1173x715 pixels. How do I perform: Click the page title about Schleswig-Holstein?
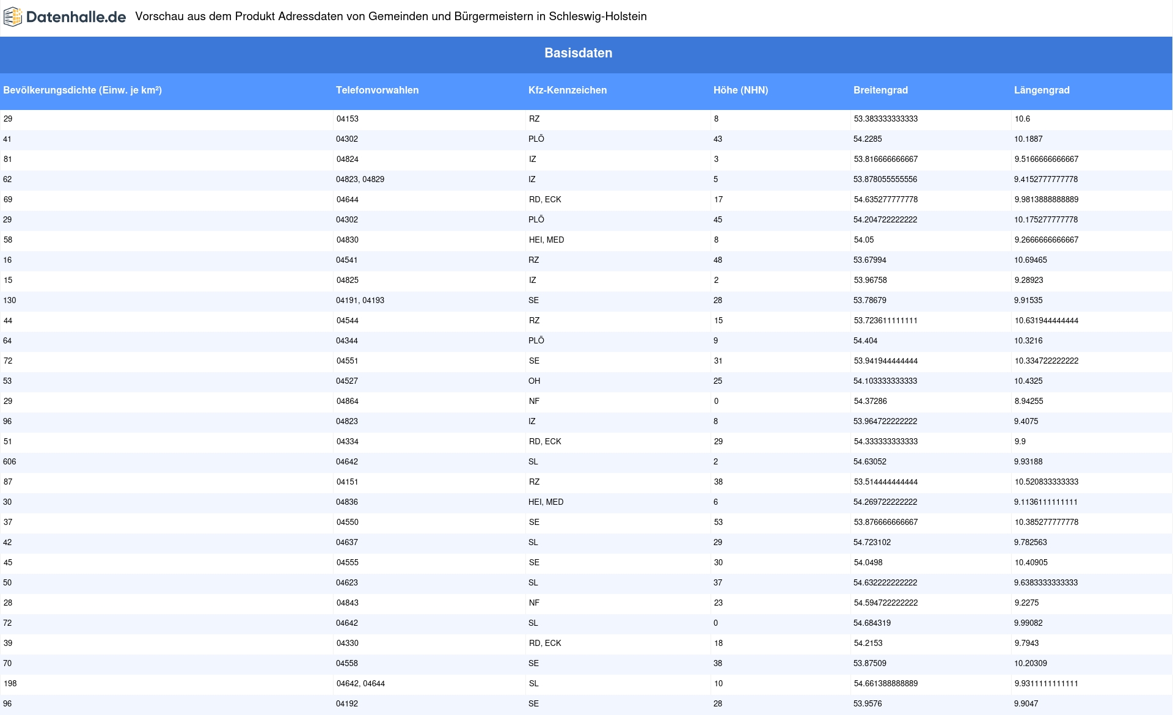(x=391, y=16)
